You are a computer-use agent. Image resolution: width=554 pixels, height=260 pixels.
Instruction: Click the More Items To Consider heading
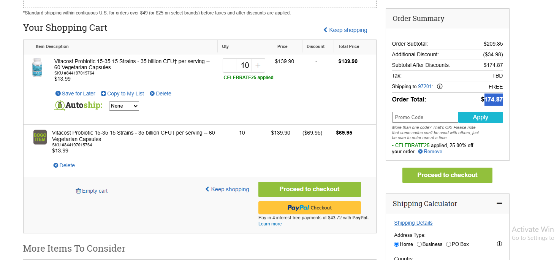74,249
